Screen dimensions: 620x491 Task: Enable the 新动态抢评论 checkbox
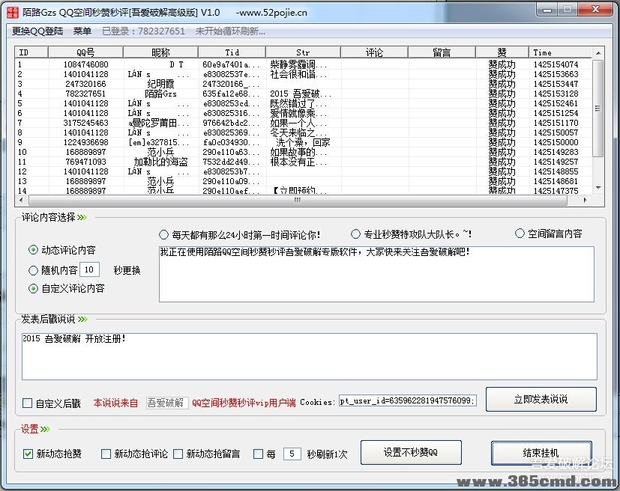106,453
